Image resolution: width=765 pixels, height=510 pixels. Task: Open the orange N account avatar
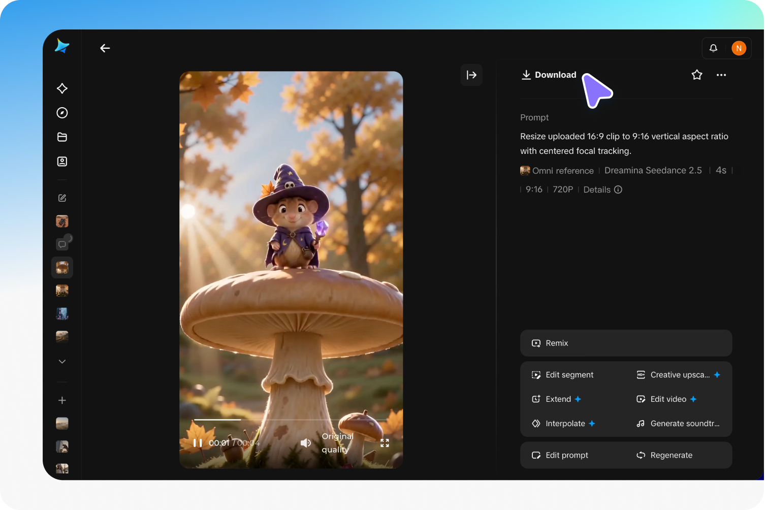coord(739,48)
